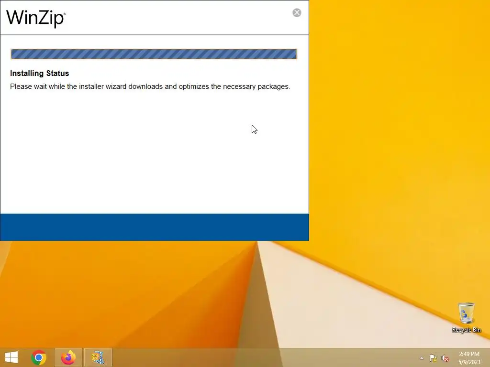The width and height of the screenshot is (490, 367).
Task: Open the Recycle Bin desktop icon
Action: pos(466,317)
